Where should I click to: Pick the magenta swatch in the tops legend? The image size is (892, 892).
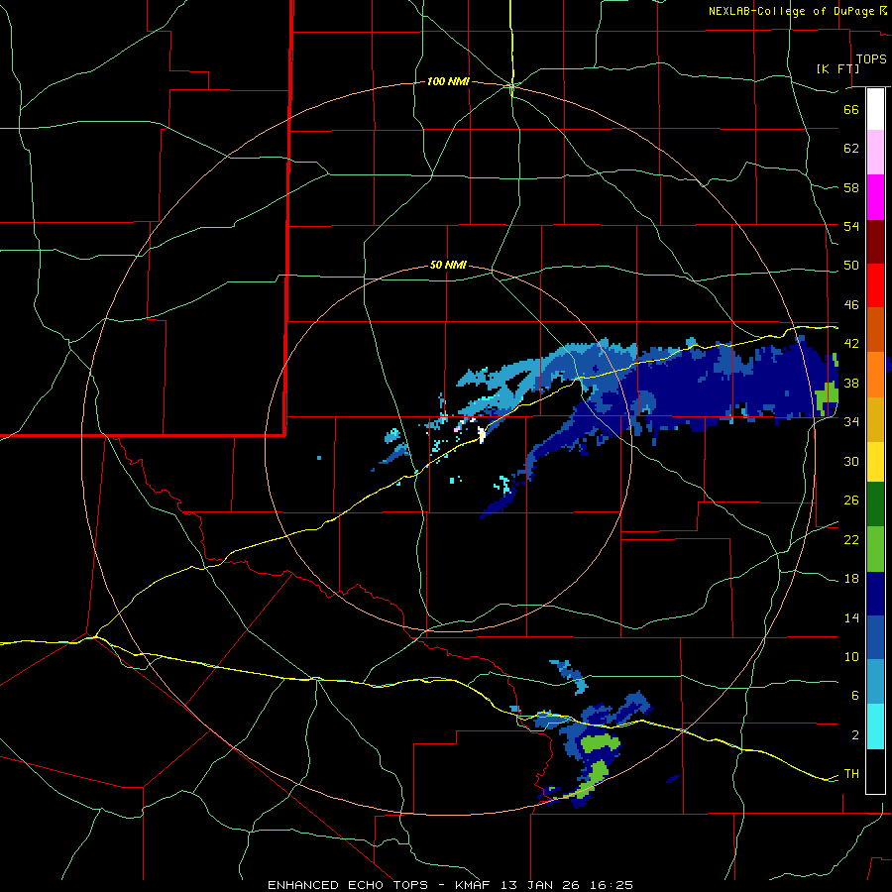point(875,197)
